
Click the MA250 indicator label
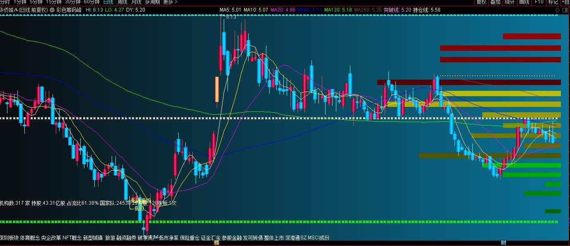tap(371, 9)
